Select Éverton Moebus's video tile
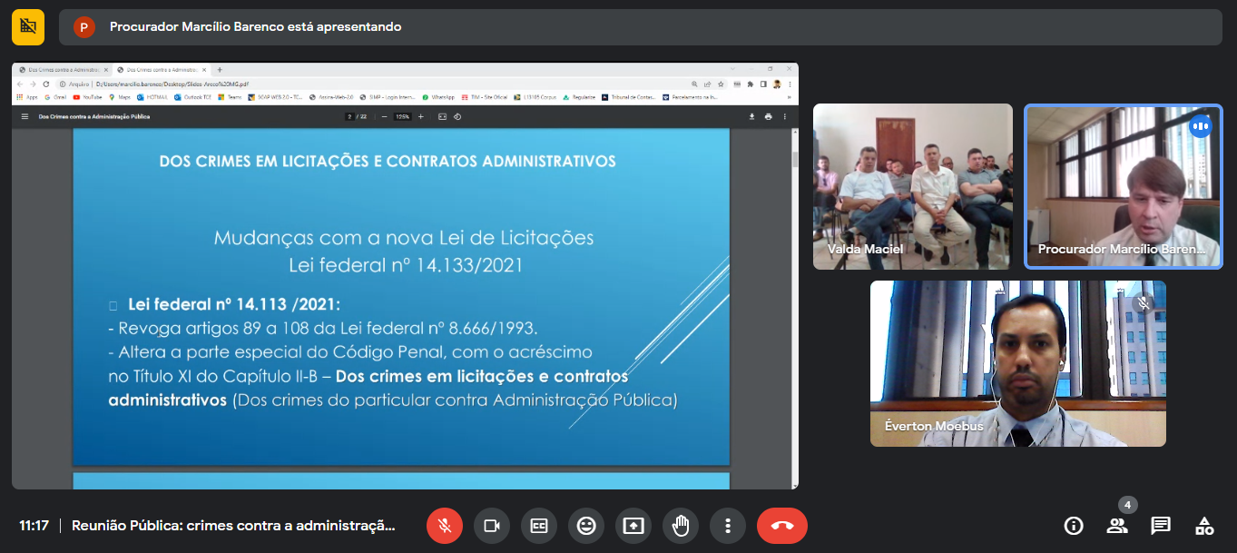The height and width of the screenshot is (553, 1237). click(1017, 363)
